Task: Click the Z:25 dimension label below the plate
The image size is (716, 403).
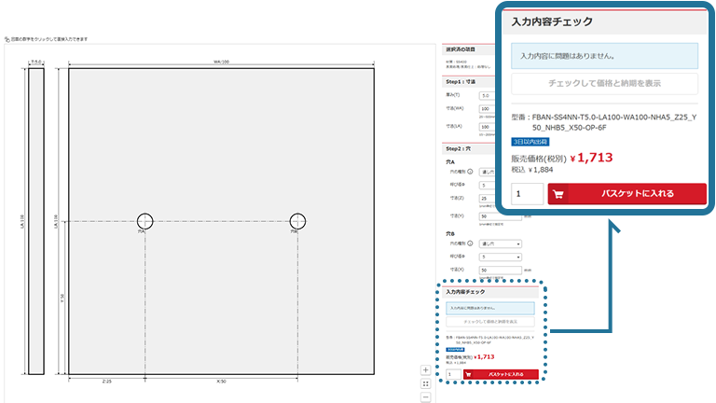Action: [107, 381]
